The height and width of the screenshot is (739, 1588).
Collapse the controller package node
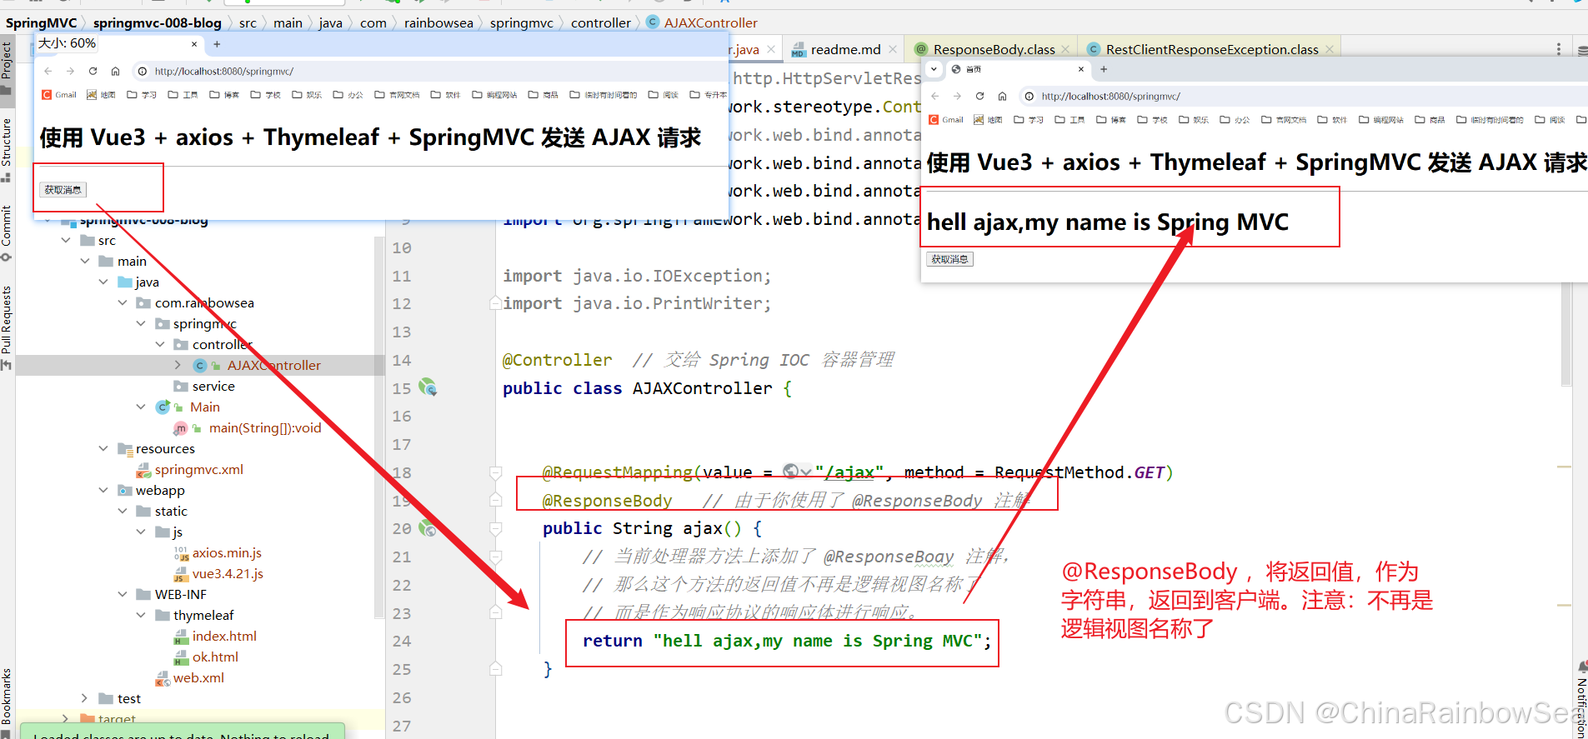pyautogui.click(x=160, y=344)
